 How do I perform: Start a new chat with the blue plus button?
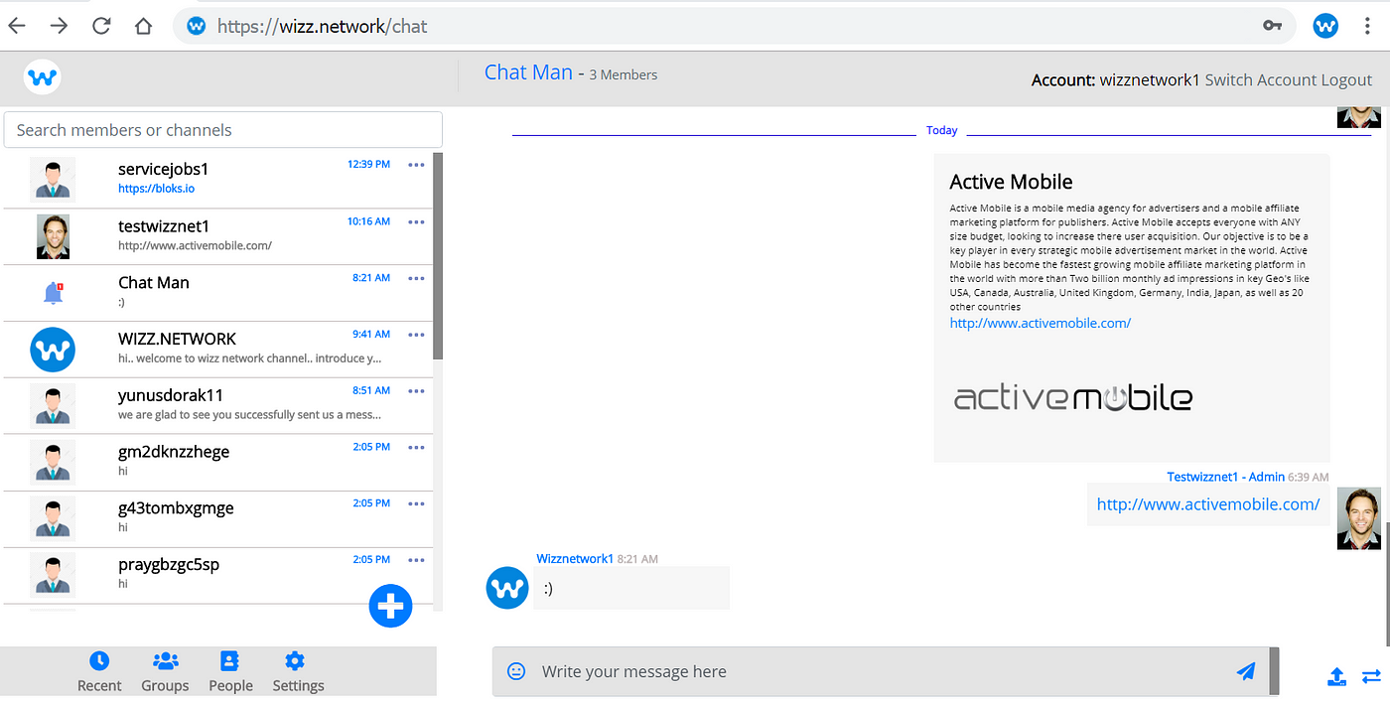click(x=390, y=606)
